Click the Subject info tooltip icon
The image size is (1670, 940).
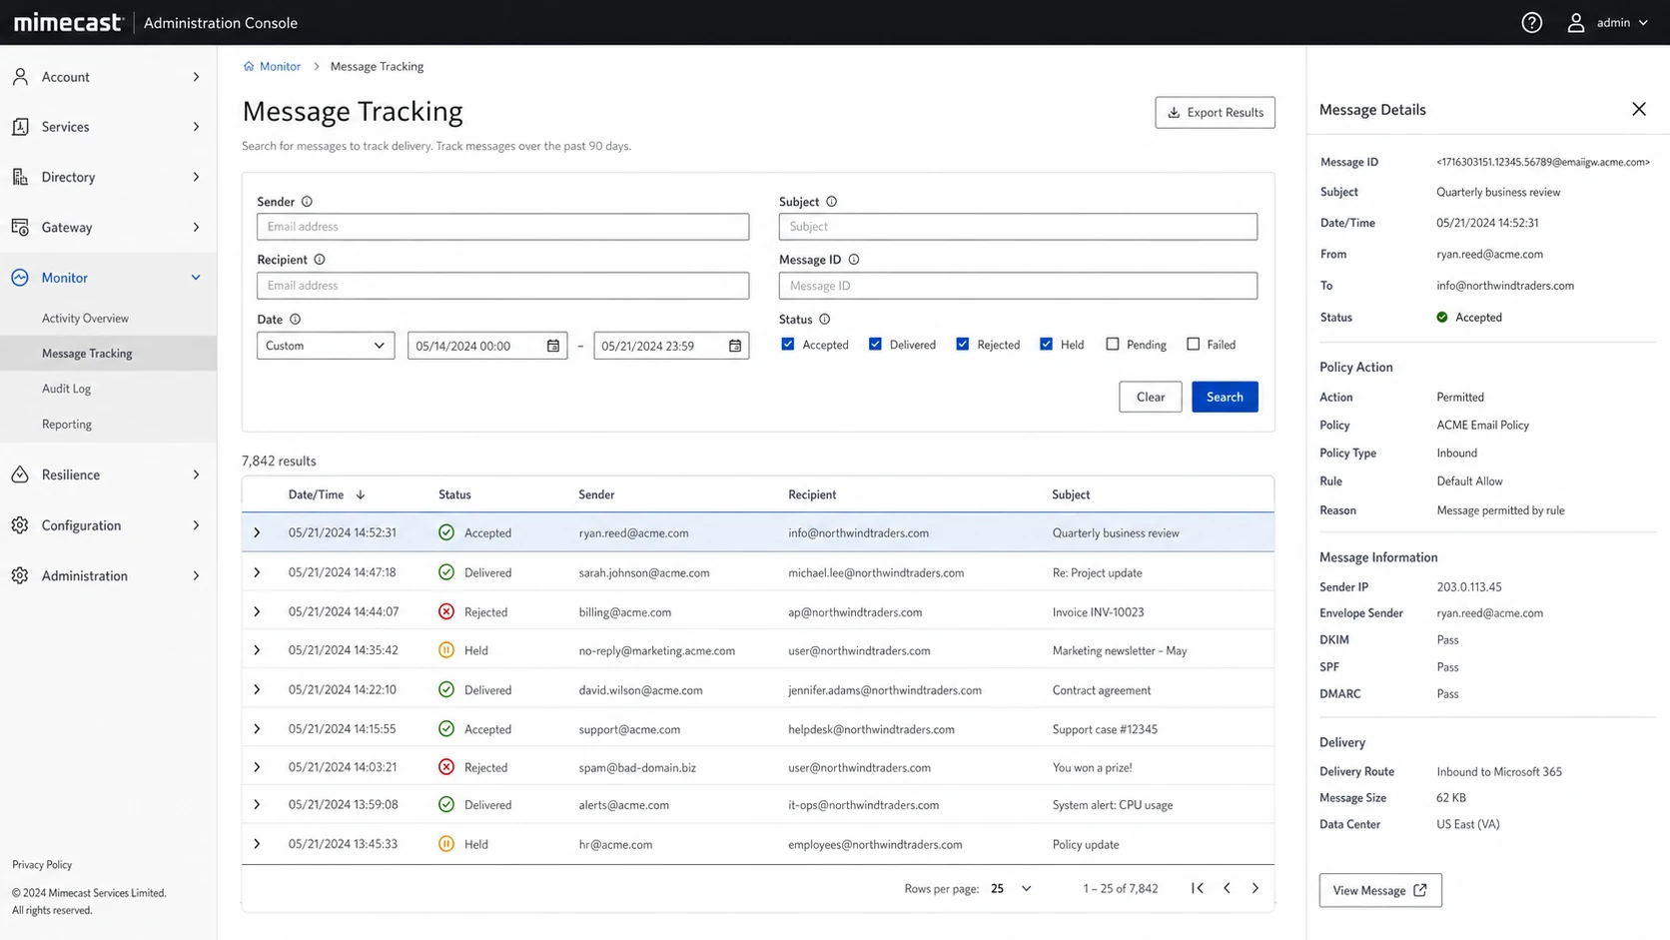pos(831,202)
